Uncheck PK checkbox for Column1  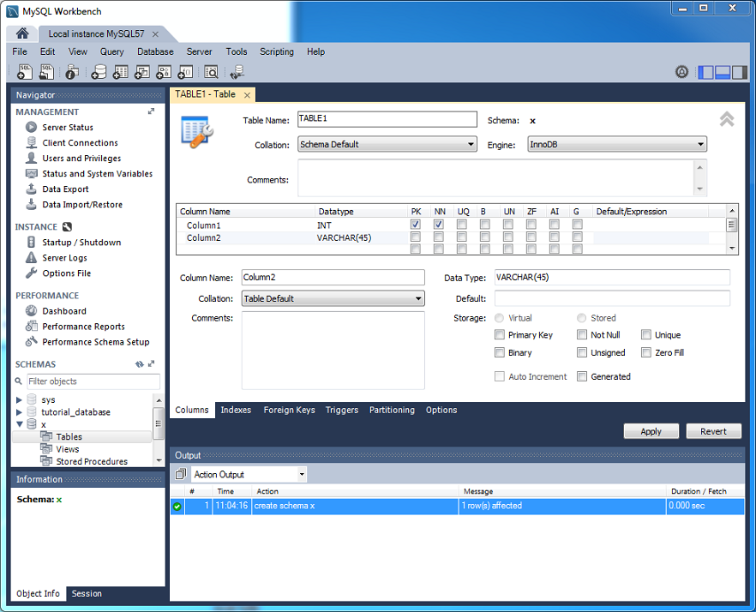[415, 225]
